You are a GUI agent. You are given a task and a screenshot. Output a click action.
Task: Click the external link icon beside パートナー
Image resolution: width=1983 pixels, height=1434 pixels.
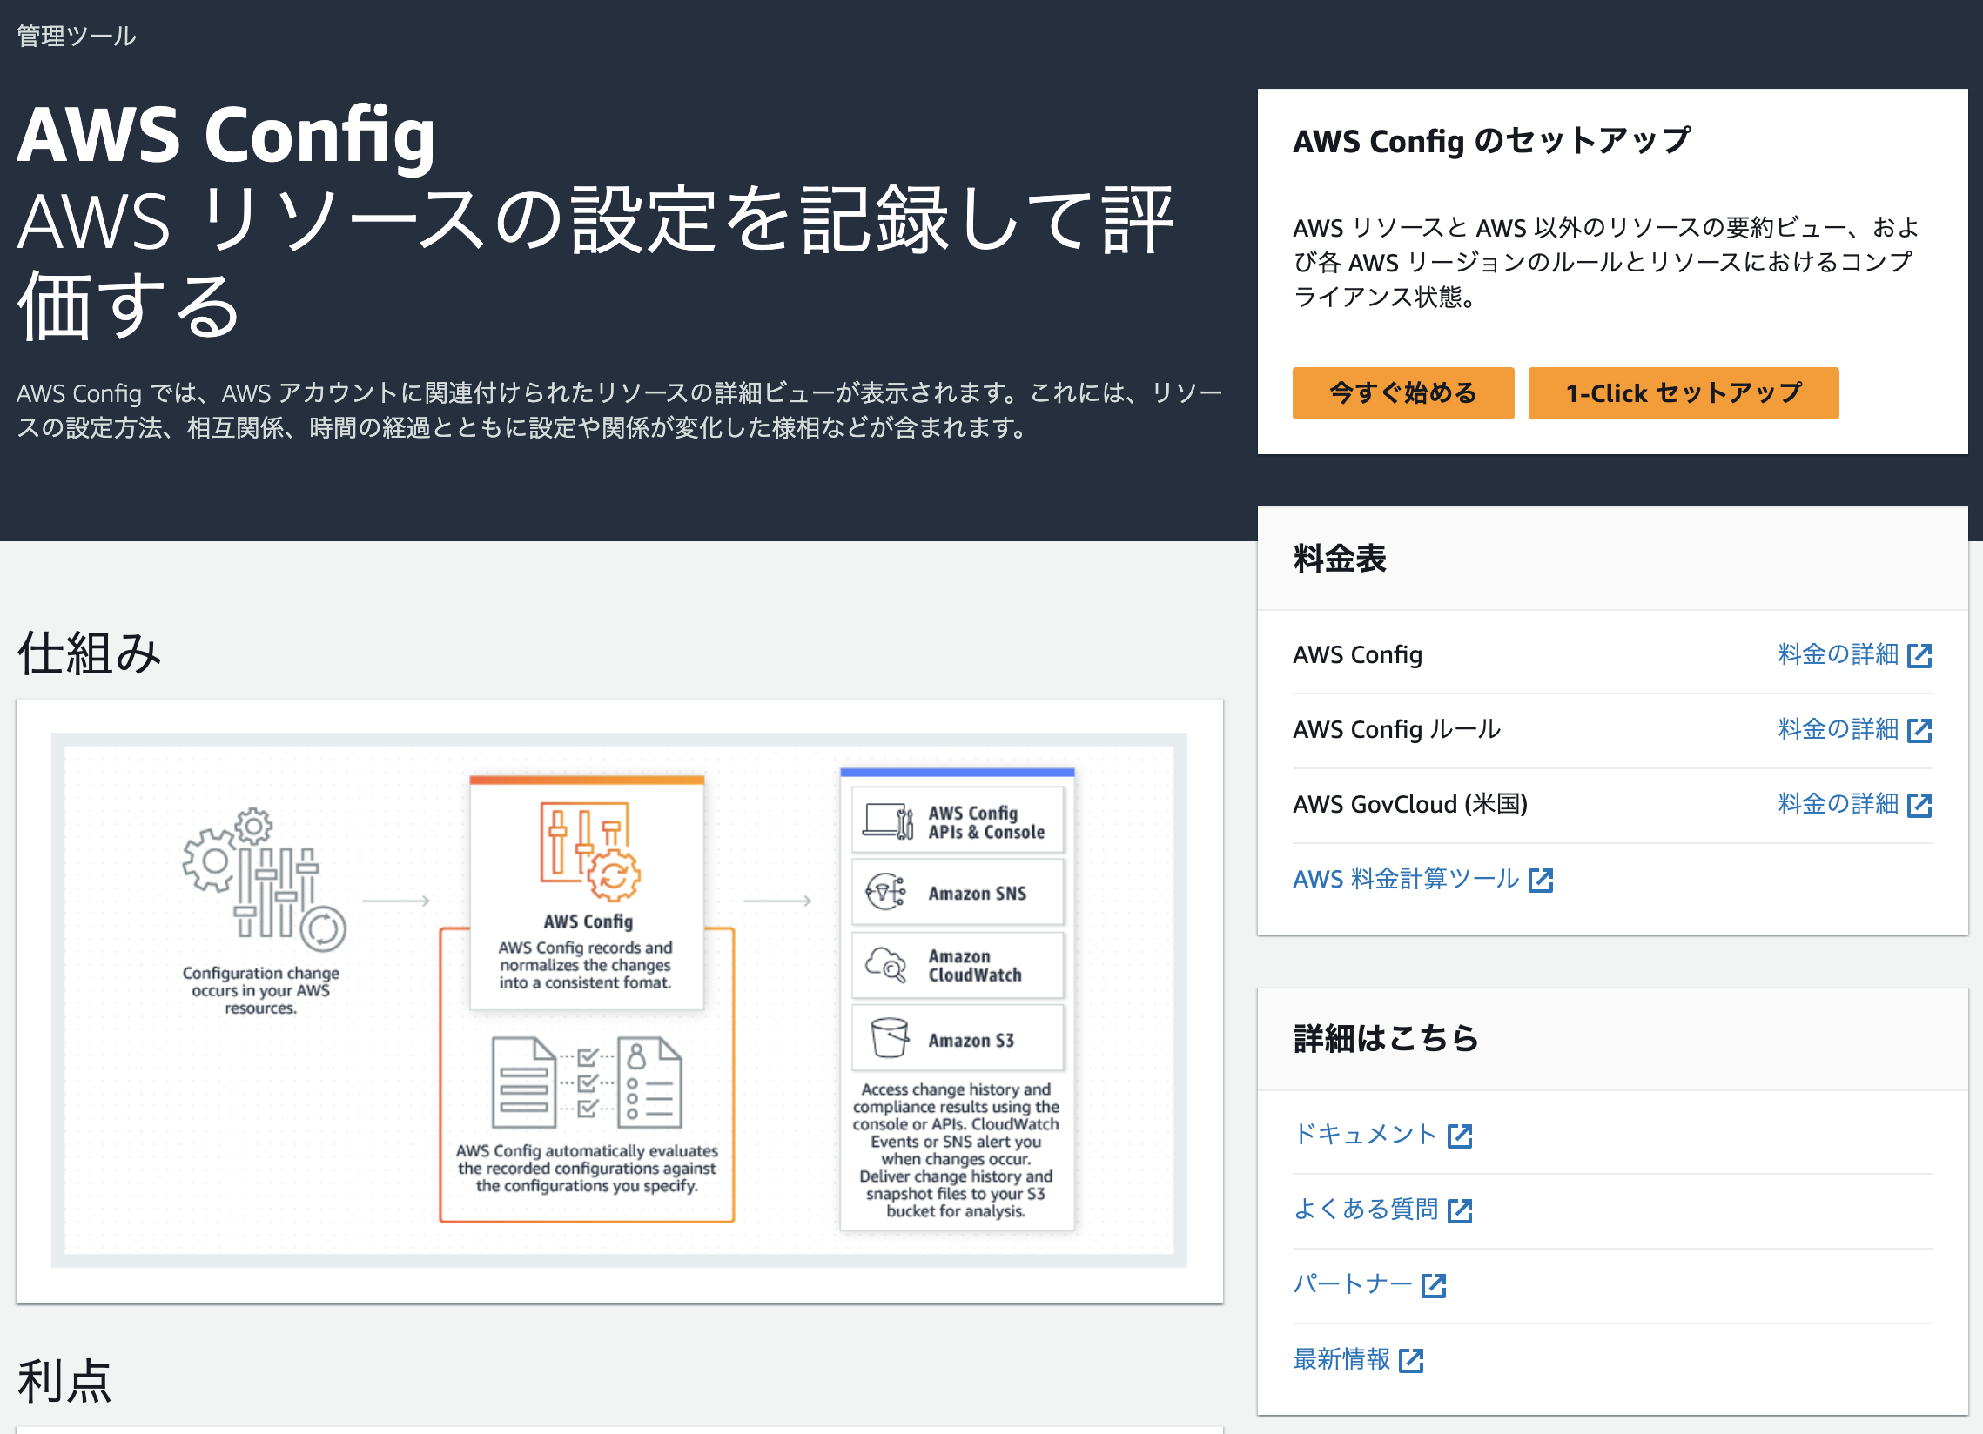pyautogui.click(x=1434, y=1285)
